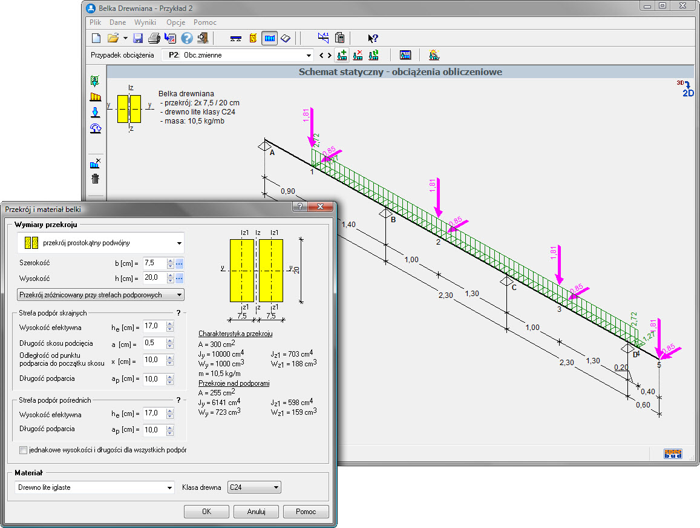
Task: Open the 'Drewno lite iglaste' material dropdown
Action: 170,487
